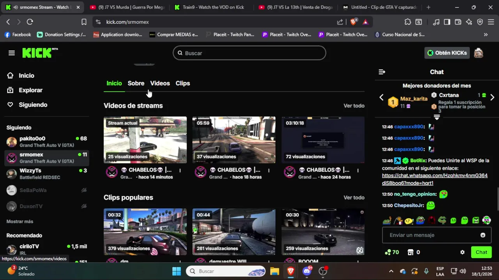Viewport: 499px width, 280px height.
Task: Open the browser extensions puzzle icon
Action: (x=407, y=22)
